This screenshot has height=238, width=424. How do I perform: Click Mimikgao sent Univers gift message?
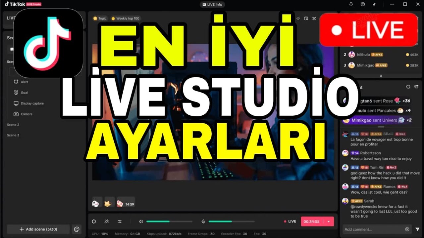pyautogui.click(x=377, y=120)
